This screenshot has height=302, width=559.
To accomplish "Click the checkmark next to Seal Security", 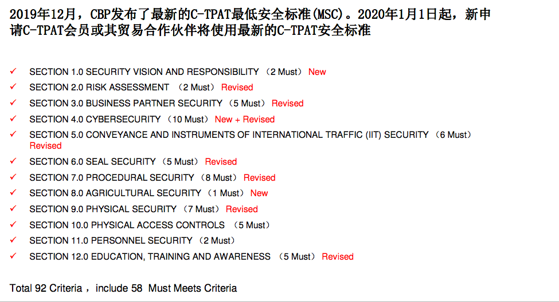I will click(x=13, y=161).
